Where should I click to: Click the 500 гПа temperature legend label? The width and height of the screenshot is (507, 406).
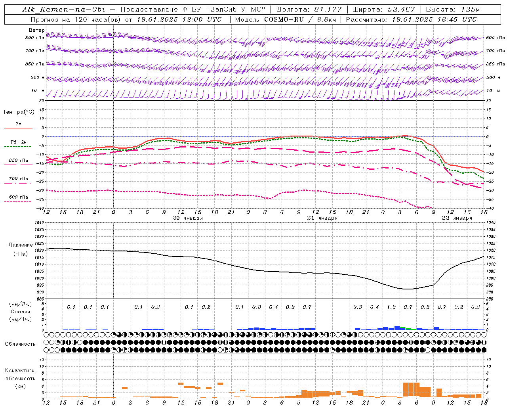coord(19,197)
